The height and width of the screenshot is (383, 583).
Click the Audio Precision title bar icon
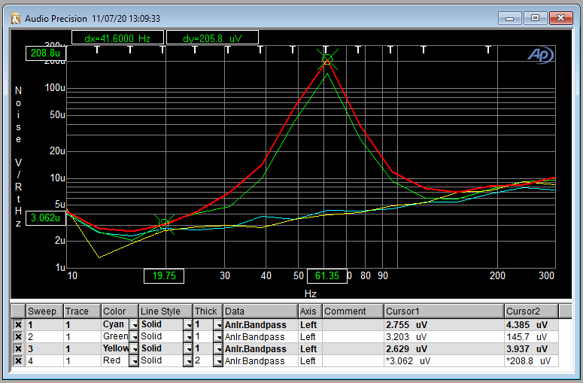pyautogui.click(x=16, y=18)
